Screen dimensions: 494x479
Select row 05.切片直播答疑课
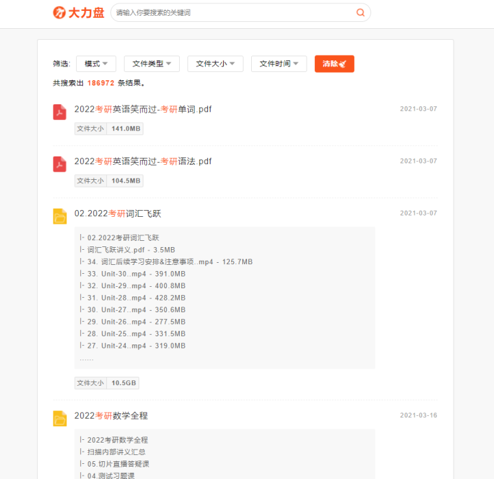[115, 464]
